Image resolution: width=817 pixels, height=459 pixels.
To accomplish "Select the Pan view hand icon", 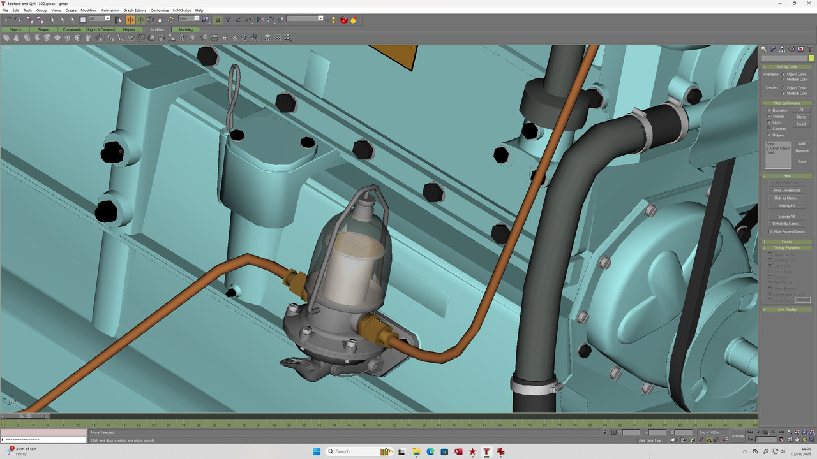I will [x=798, y=439].
